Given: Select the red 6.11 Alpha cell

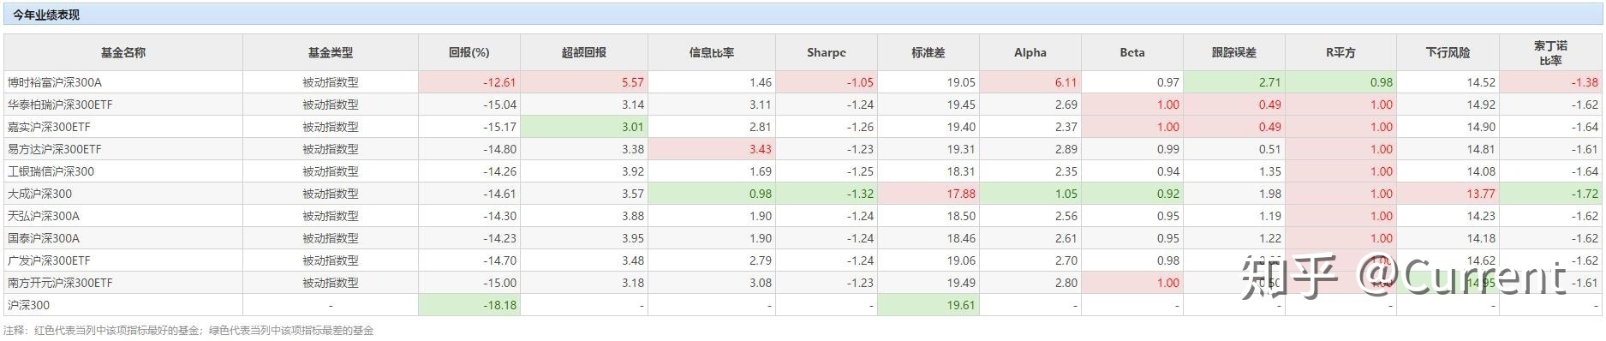Looking at the screenshot, I should 1030,82.
